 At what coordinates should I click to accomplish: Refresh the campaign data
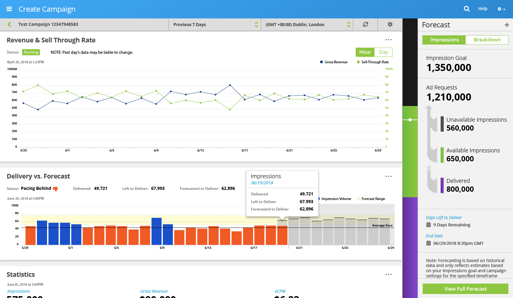click(x=365, y=24)
